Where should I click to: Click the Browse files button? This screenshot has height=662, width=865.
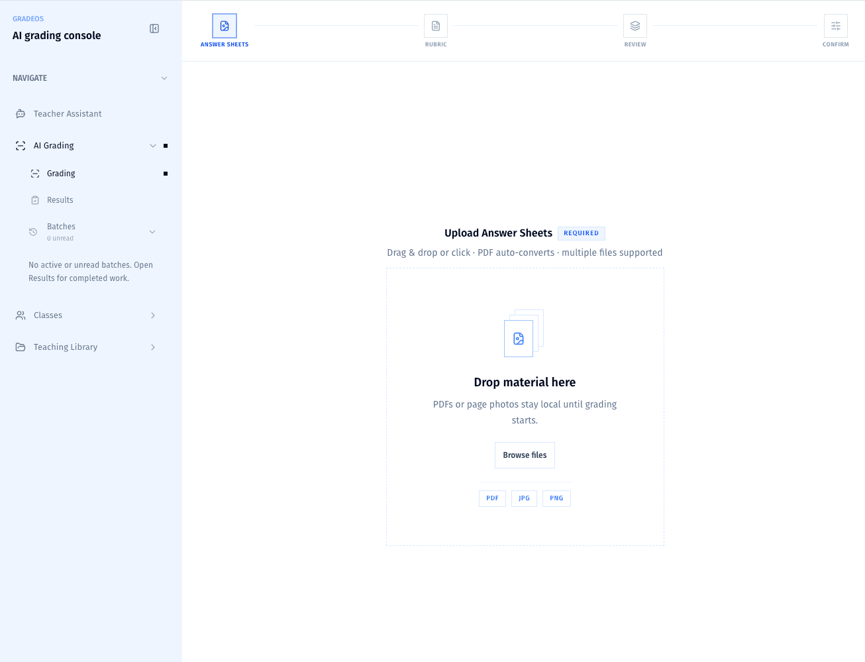click(525, 455)
